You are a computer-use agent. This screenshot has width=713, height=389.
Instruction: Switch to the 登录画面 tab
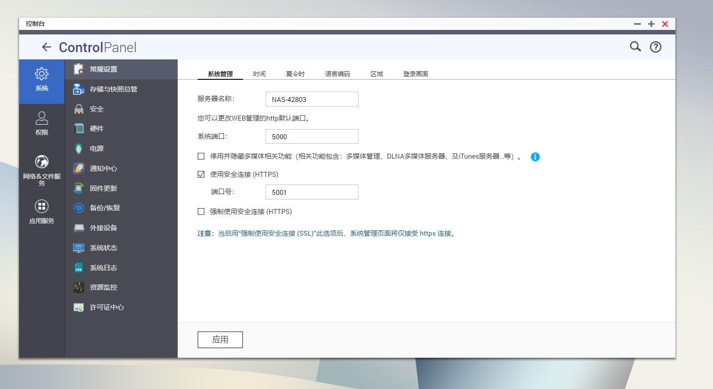tap(416, 74)
